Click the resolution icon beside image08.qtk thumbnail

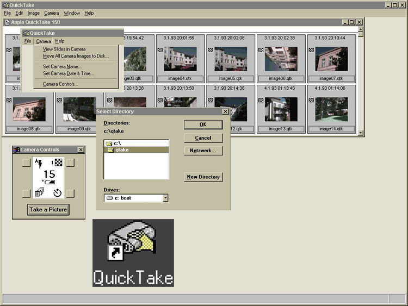pyautogui.click(x=9, y=101)
